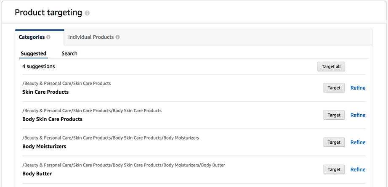Target the Body Skin Care Products category

pyautogui.click(x=334, y=115)
